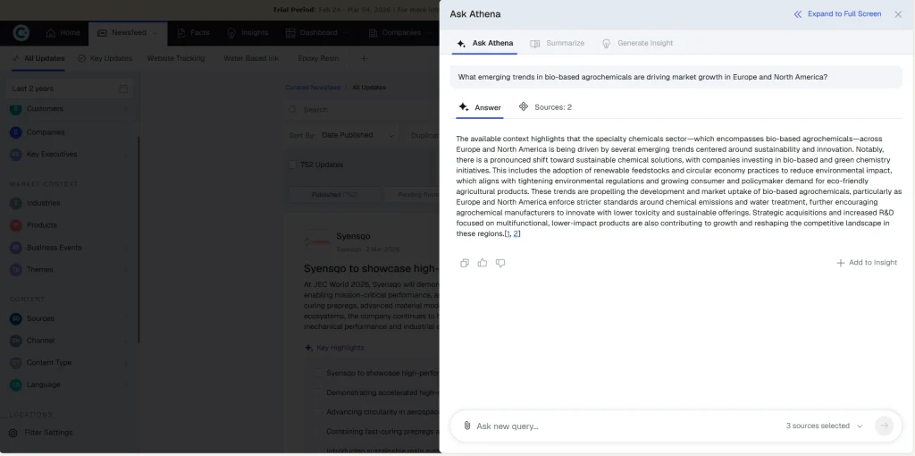Screen dimensions: 915x456
Task: Open the Sources: 2 tab
Action: pos(545,107)
